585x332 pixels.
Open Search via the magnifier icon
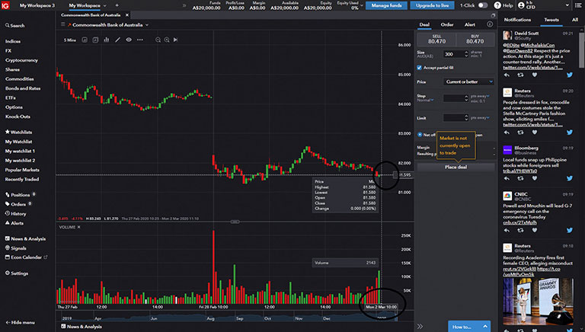pos(7,25)
